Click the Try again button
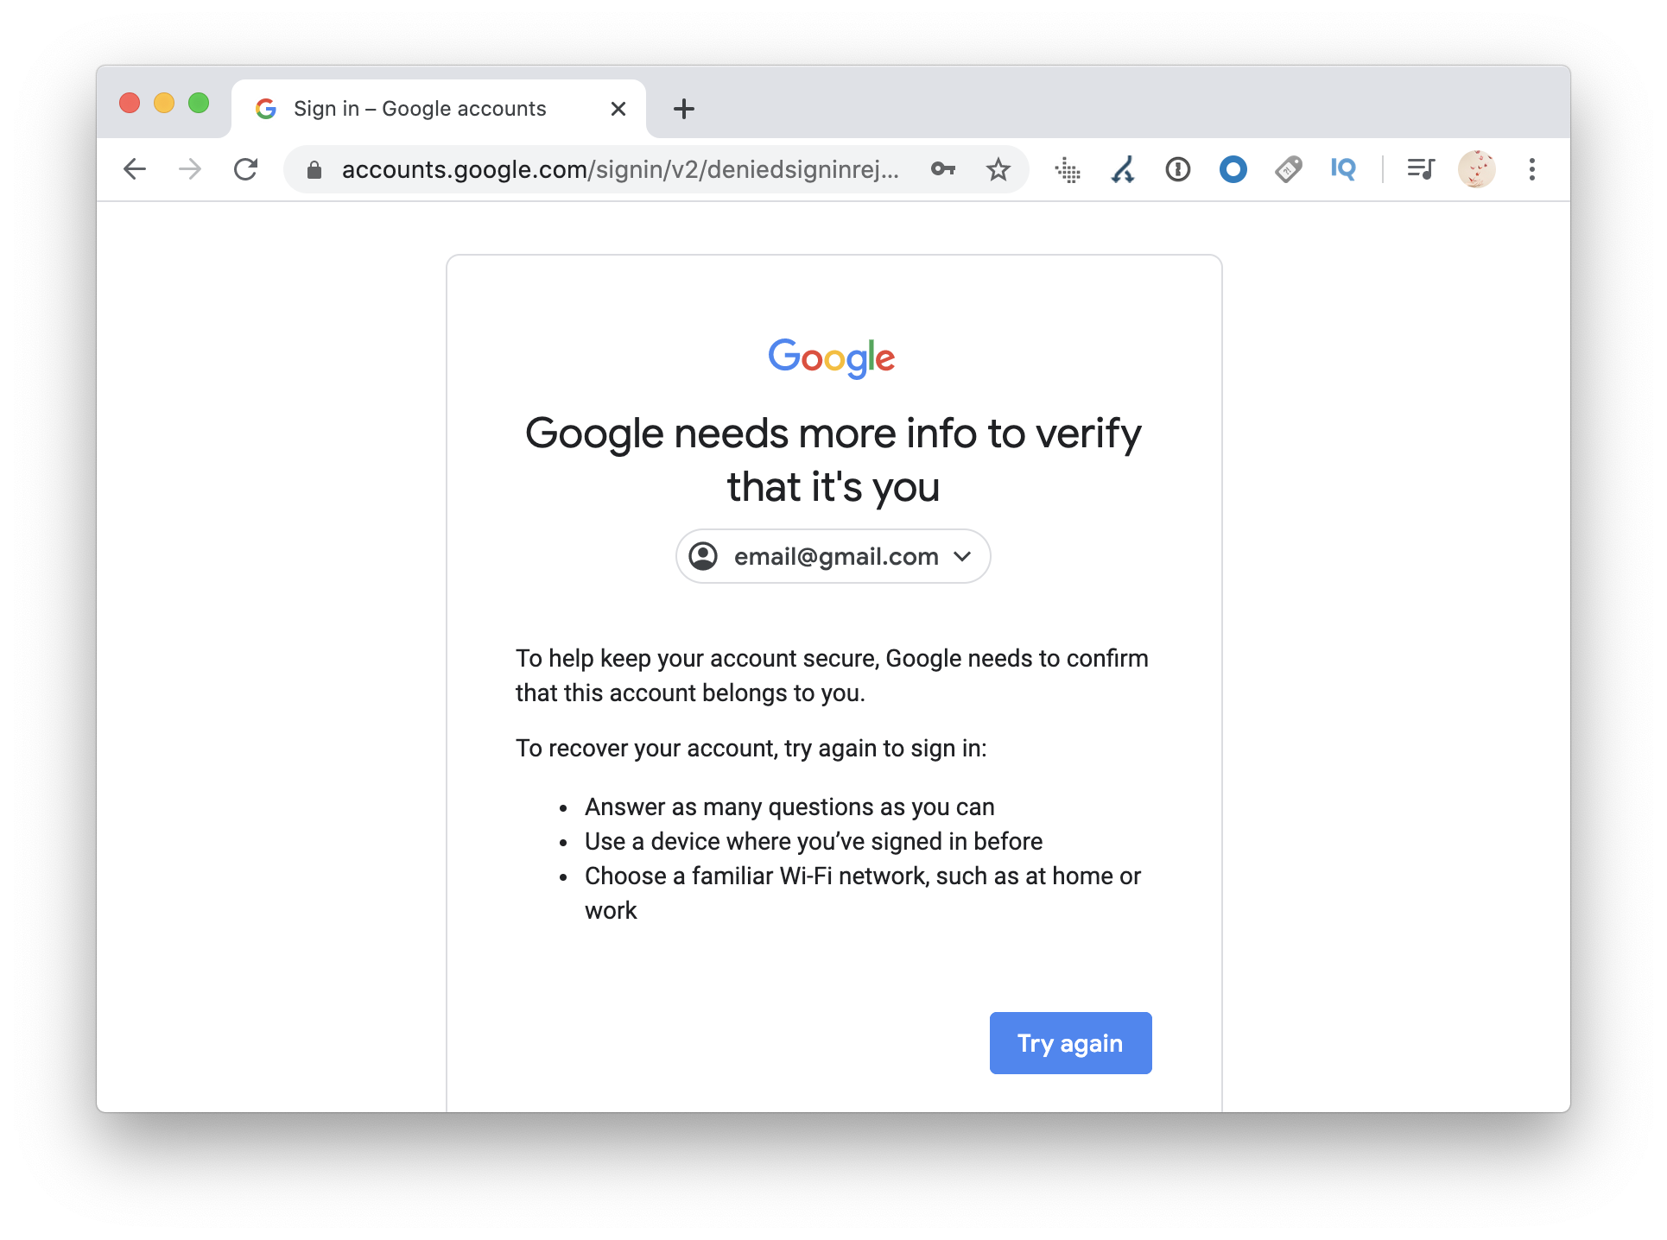Image resolution: width=1667 pixels, height=1240 pixels. tap(1068, 1042)
